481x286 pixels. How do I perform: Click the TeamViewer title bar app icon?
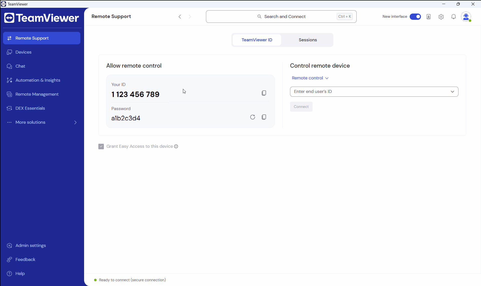pos(4,4)
